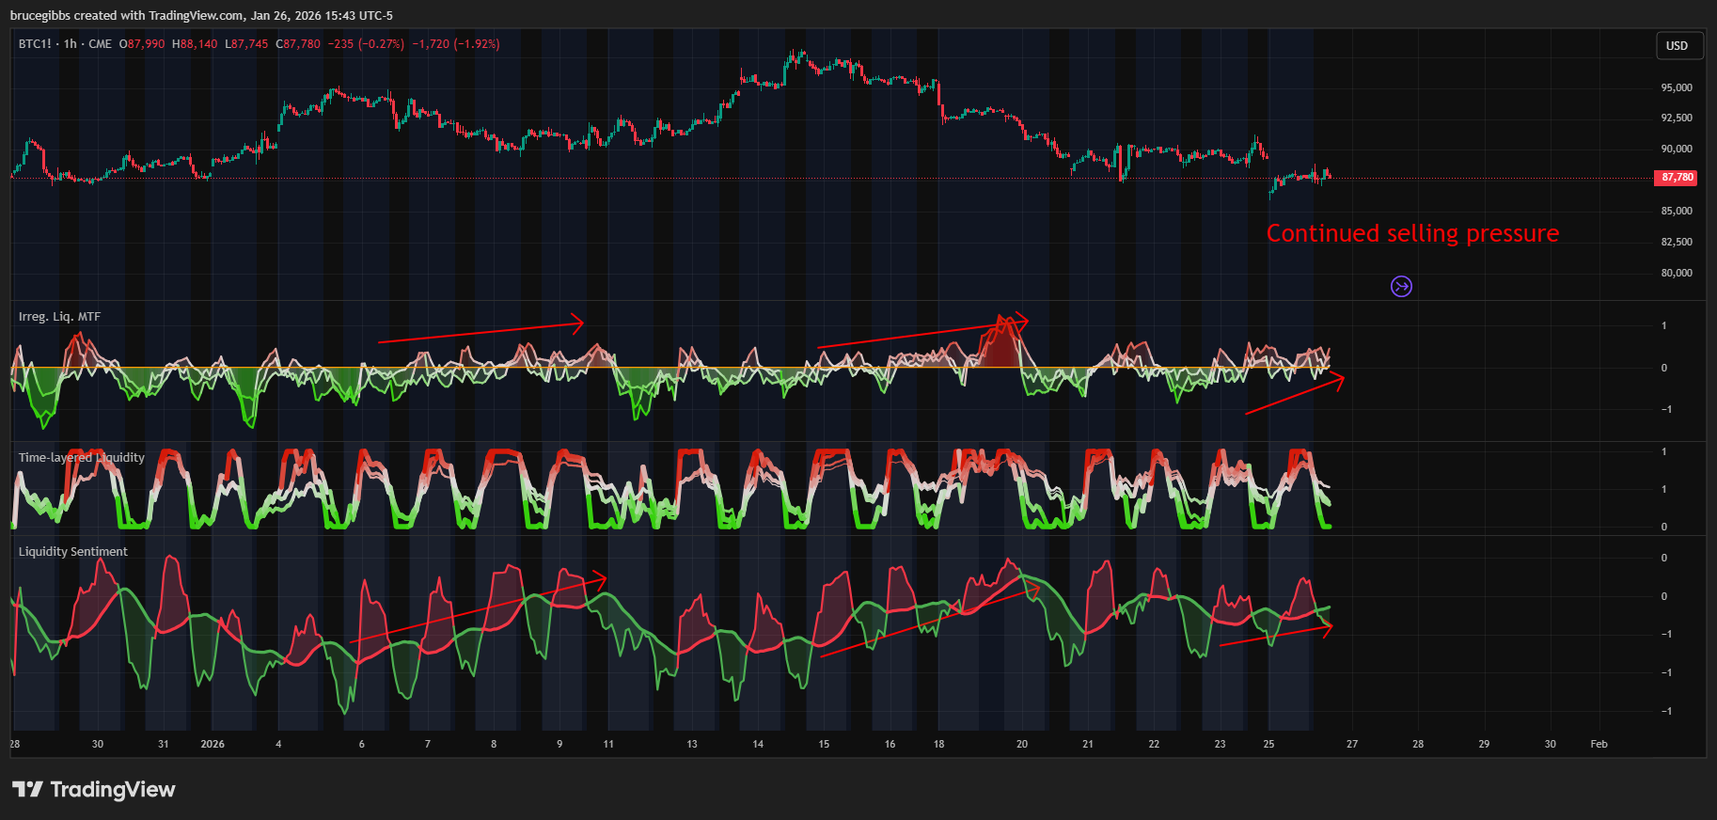The height and width of the screenshot is (820, 1717).
Task: Click the red closing value C87,780
Action: tap(298, 44)
